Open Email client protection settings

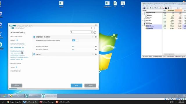pyautogui.click(x=17, y=51)
